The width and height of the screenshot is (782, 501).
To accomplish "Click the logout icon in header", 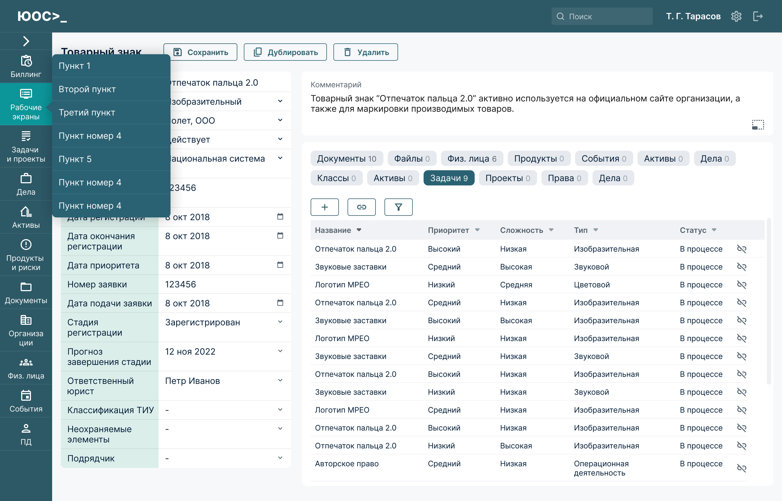I will click(758, 16).
